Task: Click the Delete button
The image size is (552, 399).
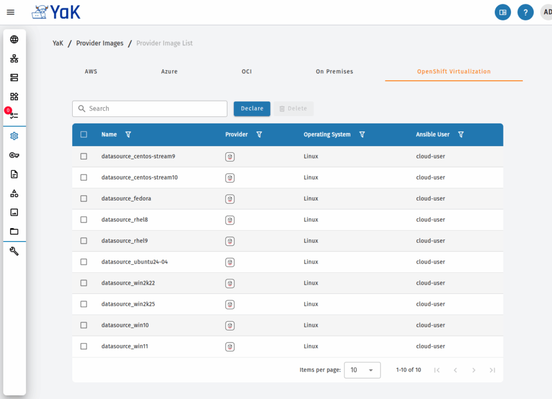Action: coord(294,109)
